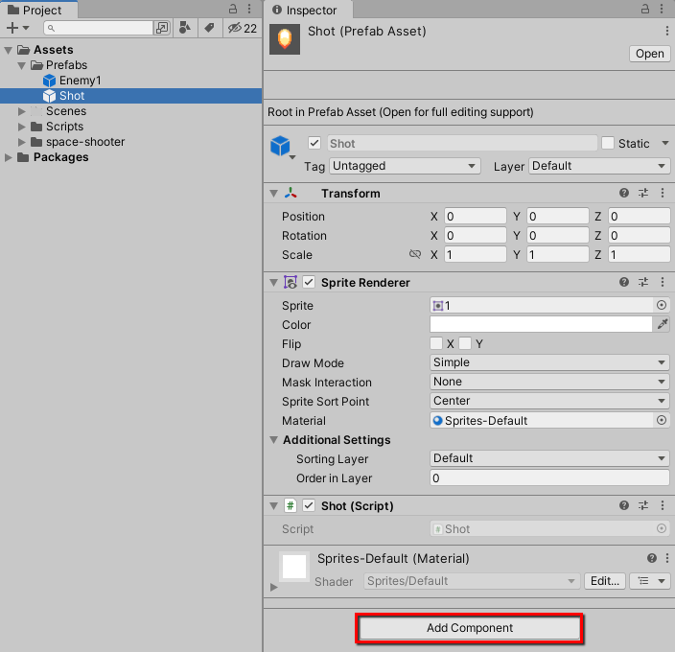Enable Flip X checkbox
This screenshot has width=675, height=652.
pyautogui.click(x=436, y=343)
